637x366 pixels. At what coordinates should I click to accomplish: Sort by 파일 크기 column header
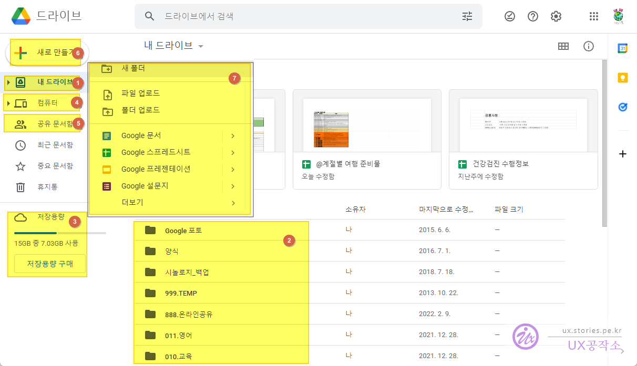[x=509, y=210]
